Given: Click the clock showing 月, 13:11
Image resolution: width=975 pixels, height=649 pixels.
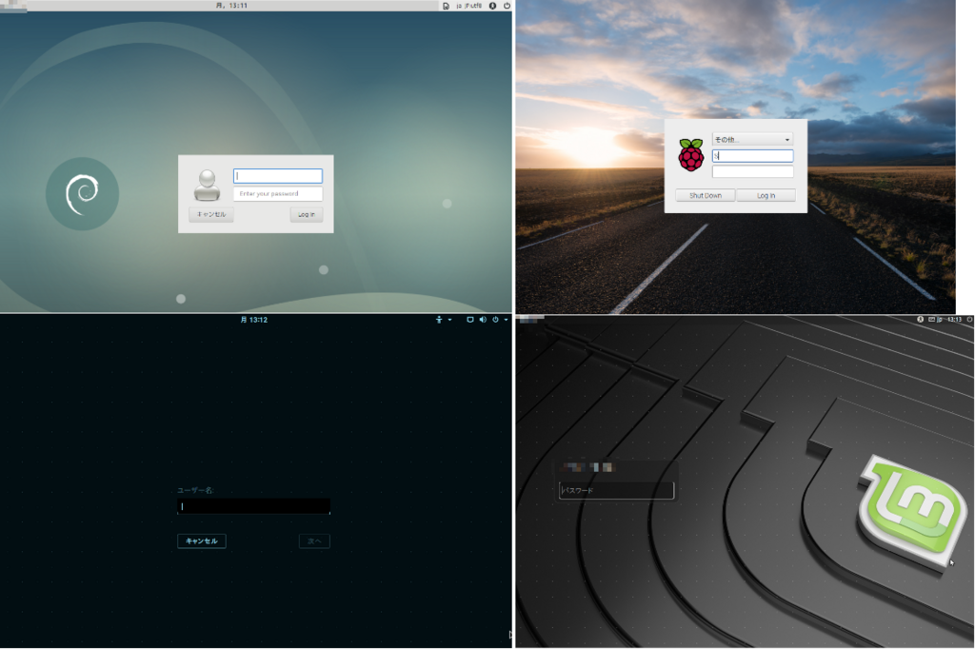Looking at the screenshot, I should 232,6.
